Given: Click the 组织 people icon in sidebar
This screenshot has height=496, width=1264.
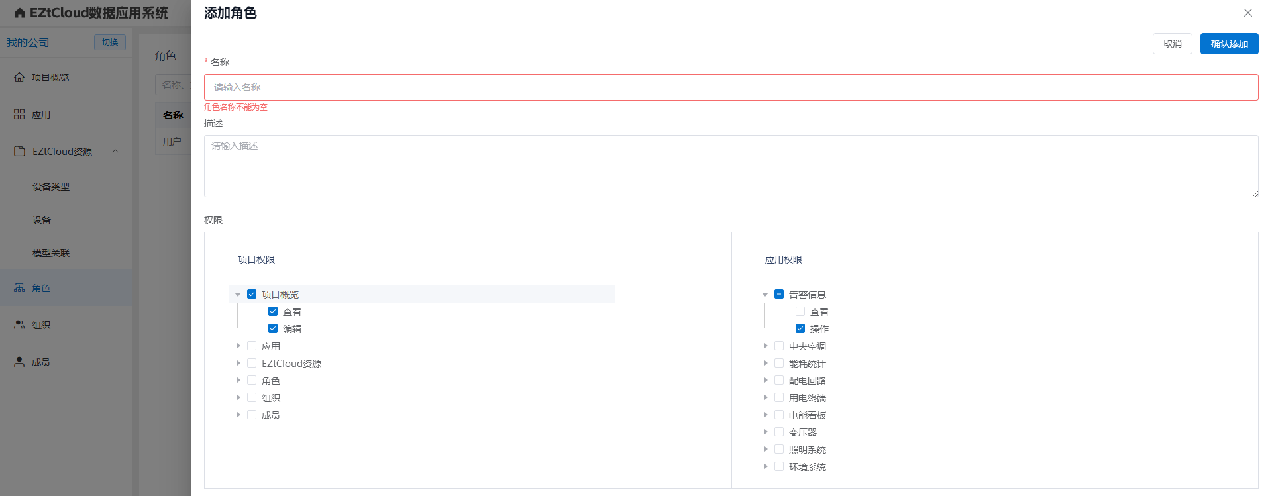Looking at the screenshot, I should (x=19, y=325).
